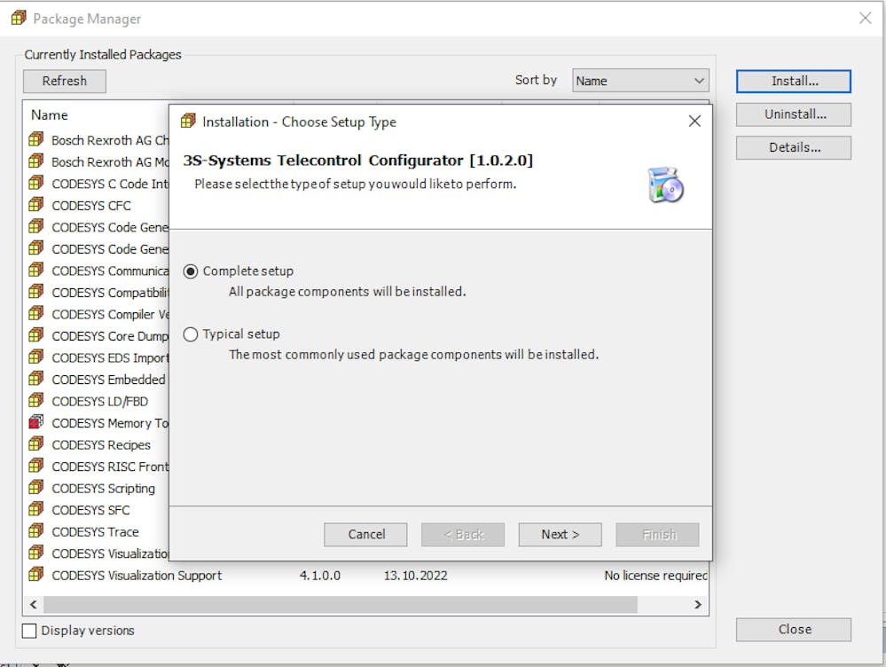Select the CODESYS Recipes row

click(97, 444)
